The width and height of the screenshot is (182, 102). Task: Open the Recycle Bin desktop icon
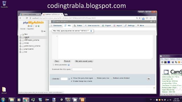click(5, 4)
